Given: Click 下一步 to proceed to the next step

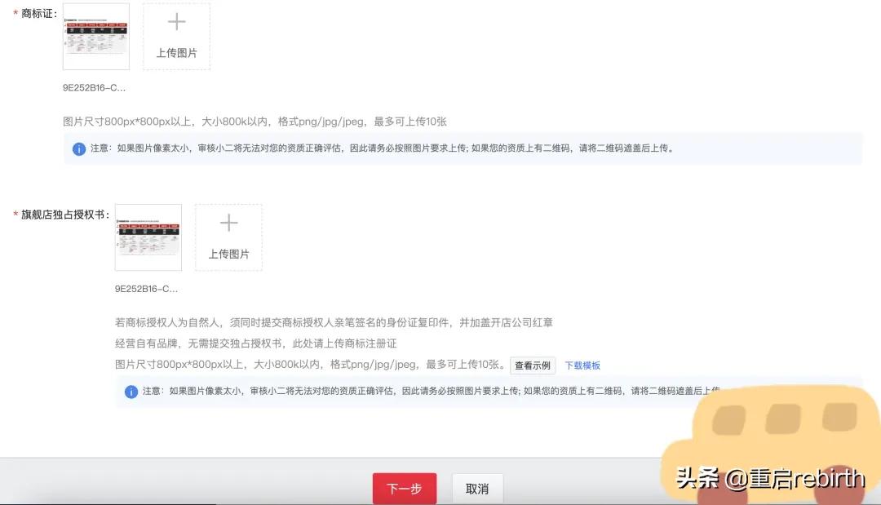Looking at the screenshot, I should coord(405,487).
